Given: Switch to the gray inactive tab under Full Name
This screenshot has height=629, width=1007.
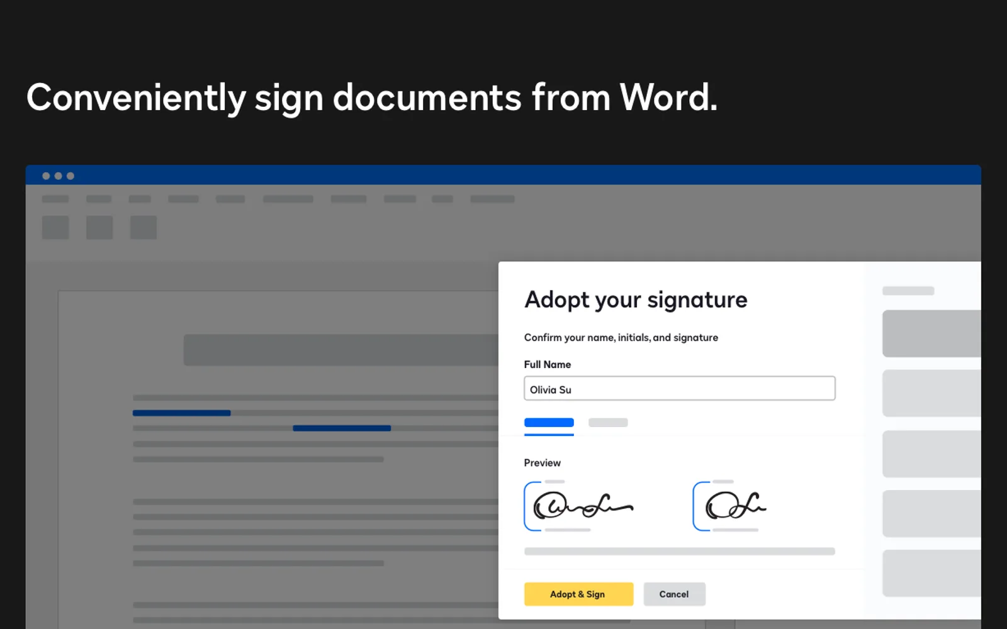Looking at the screenshot, I should (x=608, y=423).
